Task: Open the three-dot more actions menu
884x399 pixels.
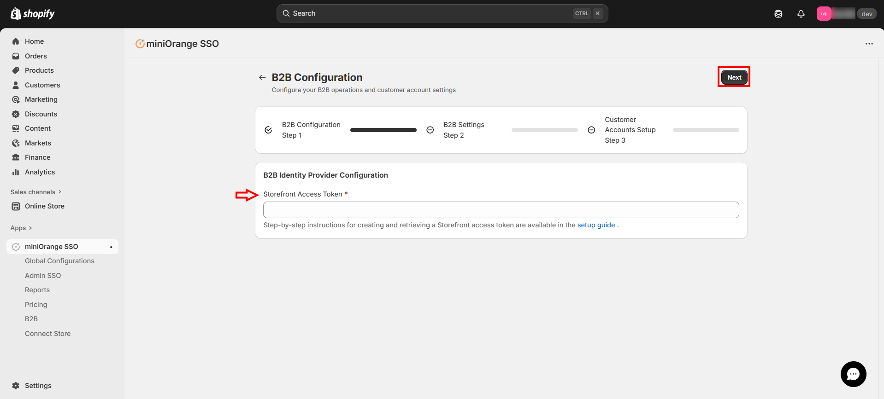Action: point(869,44)
